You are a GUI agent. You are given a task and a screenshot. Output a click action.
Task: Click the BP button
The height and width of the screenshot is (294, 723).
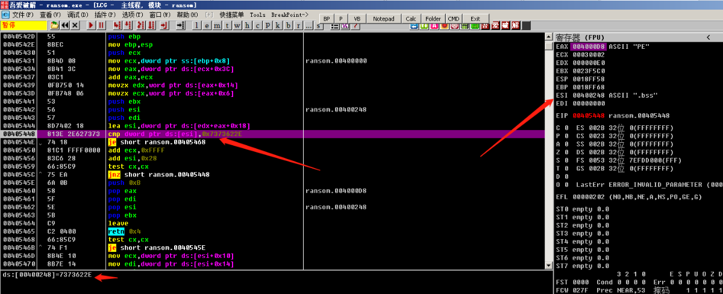coord(327,19)
